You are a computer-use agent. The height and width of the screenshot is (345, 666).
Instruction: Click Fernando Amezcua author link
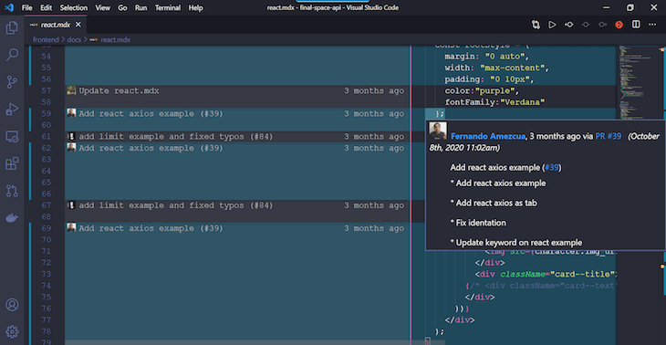[x=488, y=136]
